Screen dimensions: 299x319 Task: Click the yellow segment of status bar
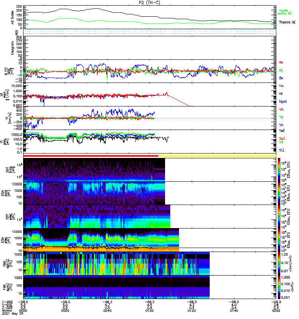(217, 156)
